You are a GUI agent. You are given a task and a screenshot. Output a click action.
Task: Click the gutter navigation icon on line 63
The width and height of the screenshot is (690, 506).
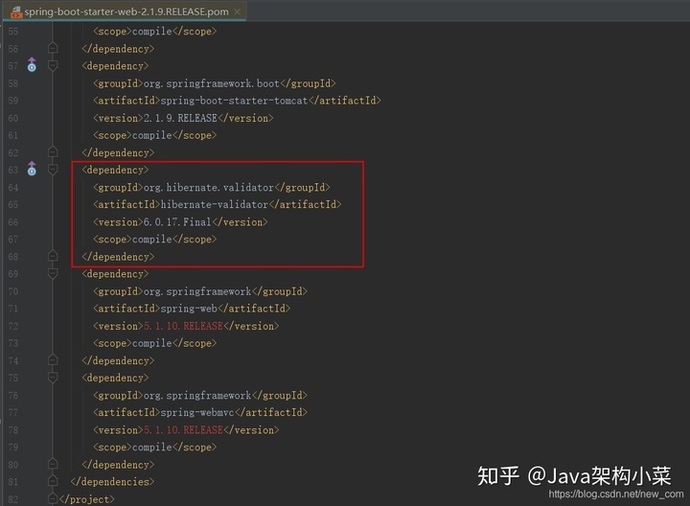pyautogui.click(x=32, y=169)
